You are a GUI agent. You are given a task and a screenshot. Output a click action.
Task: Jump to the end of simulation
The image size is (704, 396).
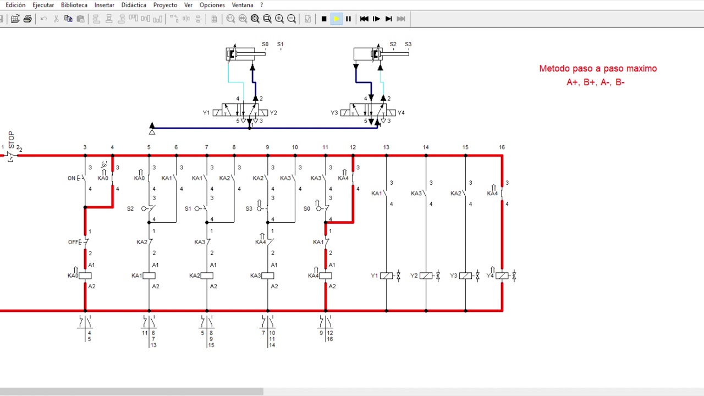point(400,19)
